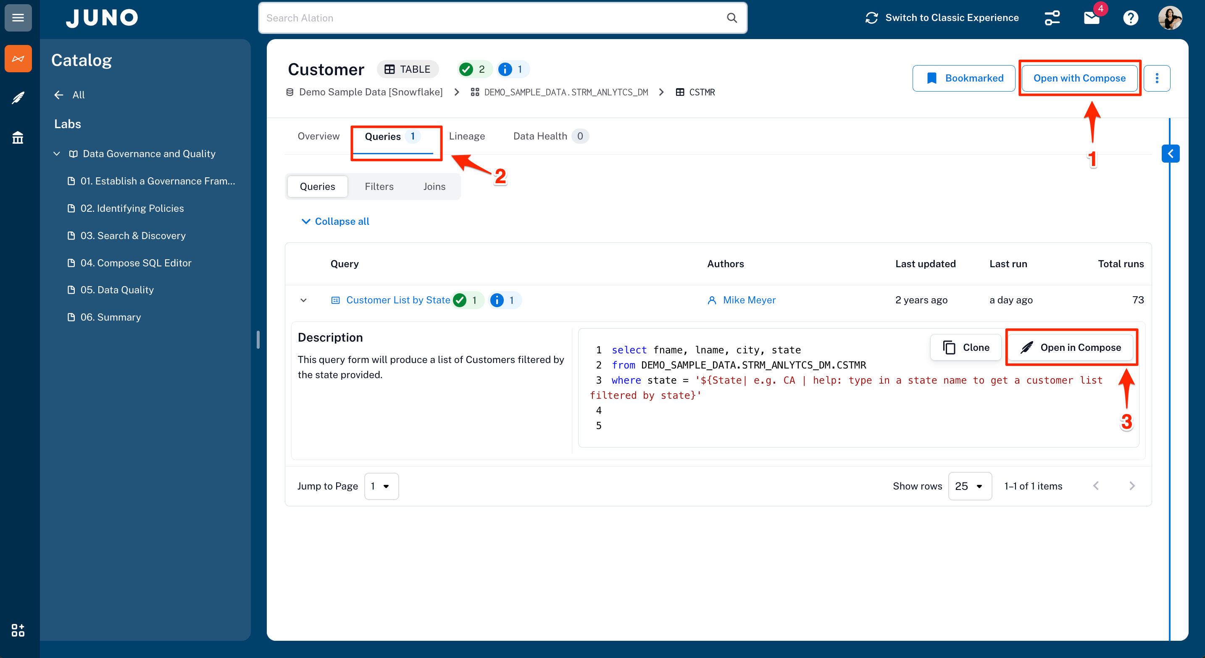Click the help question mark icon

(x=1131, y=18)
